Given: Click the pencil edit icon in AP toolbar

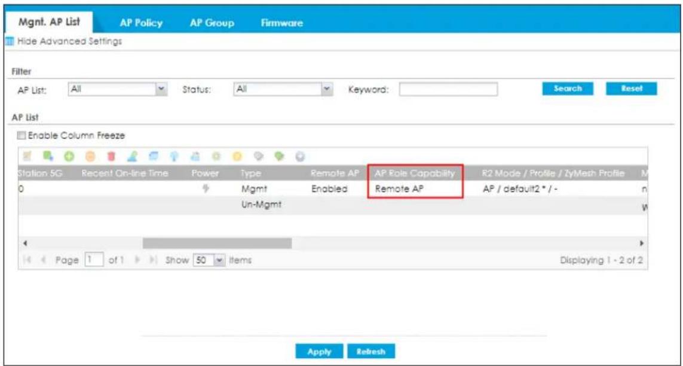Looking at the screenshot, I should click(26, 157).
